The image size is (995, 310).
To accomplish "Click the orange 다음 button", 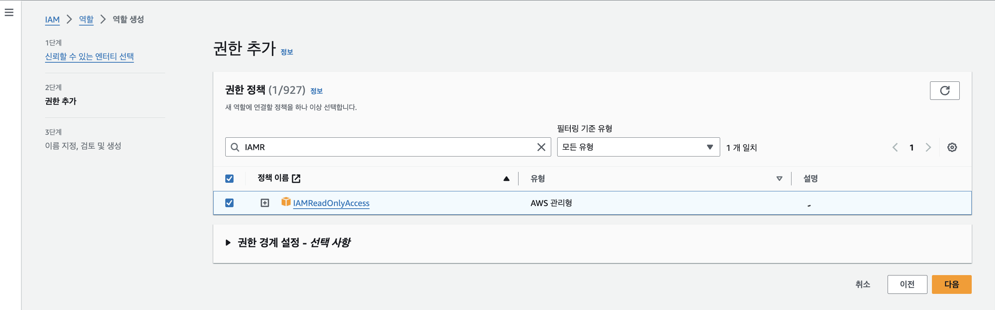I will [951, 284].
